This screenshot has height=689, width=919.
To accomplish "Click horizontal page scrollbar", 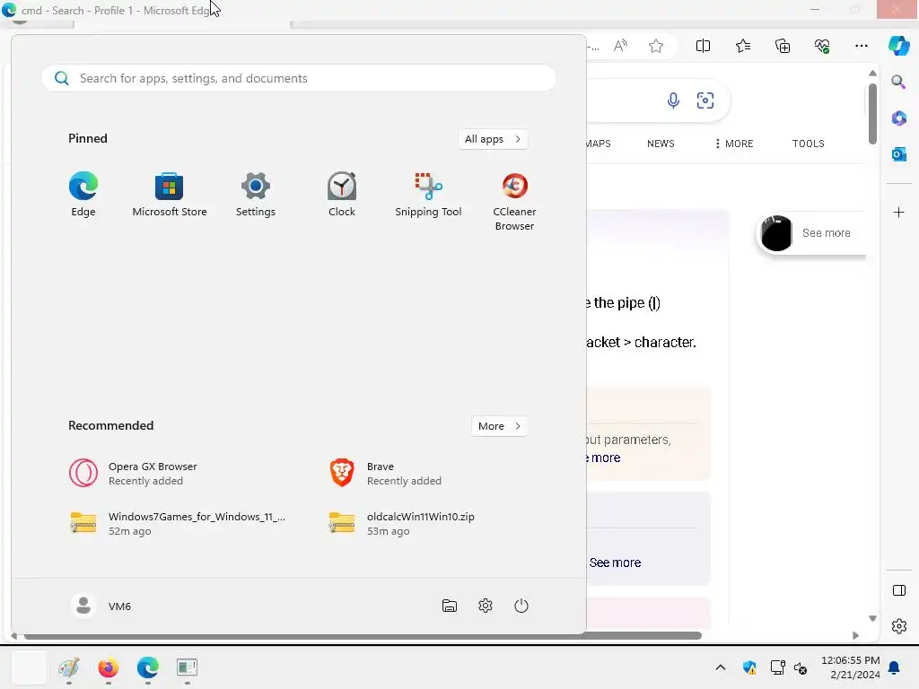I will (x=363, y=636).
